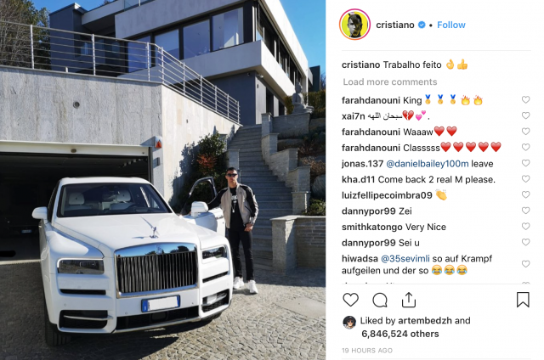Open the white car post photo
The width and height of the screenshot is (544, 360).
pyautogui.click(x=162, y=180)
